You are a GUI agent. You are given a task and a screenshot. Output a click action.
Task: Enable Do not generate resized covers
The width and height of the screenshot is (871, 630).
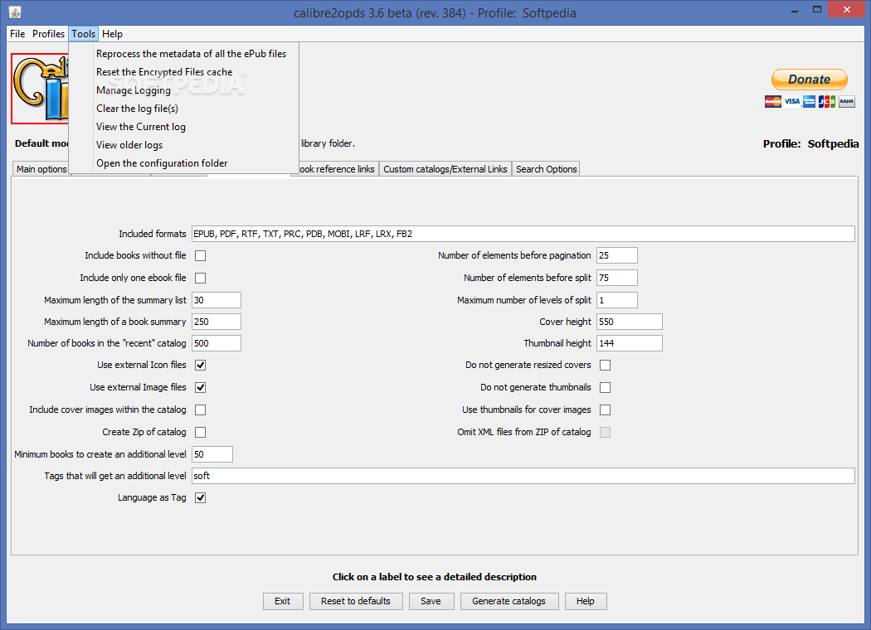point(606,366)
